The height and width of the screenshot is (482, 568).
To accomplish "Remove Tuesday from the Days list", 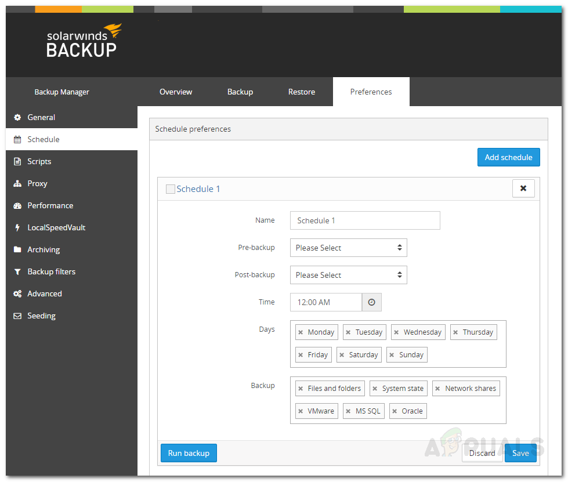I will point(348,332).
